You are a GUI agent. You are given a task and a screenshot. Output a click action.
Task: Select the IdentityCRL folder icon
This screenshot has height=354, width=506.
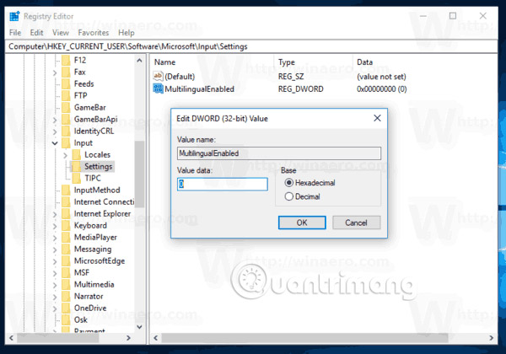point(66,131)
